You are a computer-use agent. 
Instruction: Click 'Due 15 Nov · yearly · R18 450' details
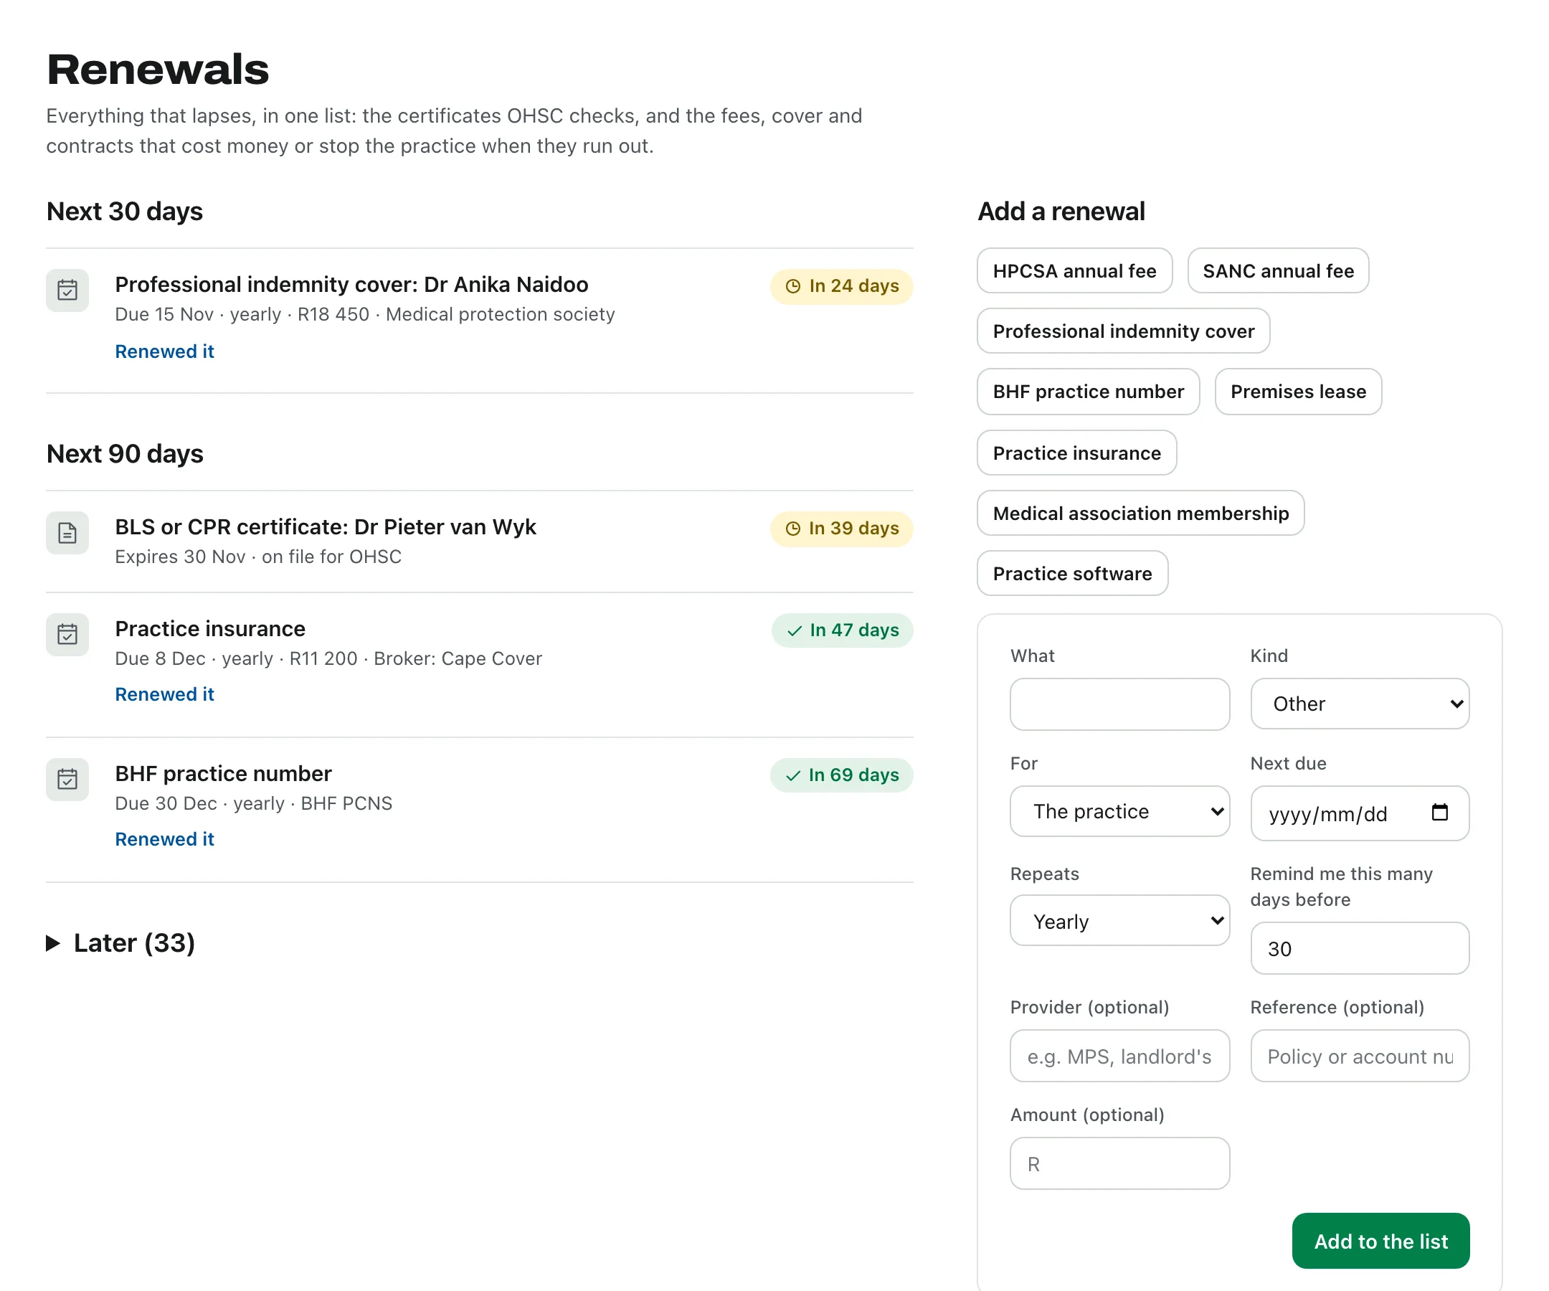[x=364, y=315]
